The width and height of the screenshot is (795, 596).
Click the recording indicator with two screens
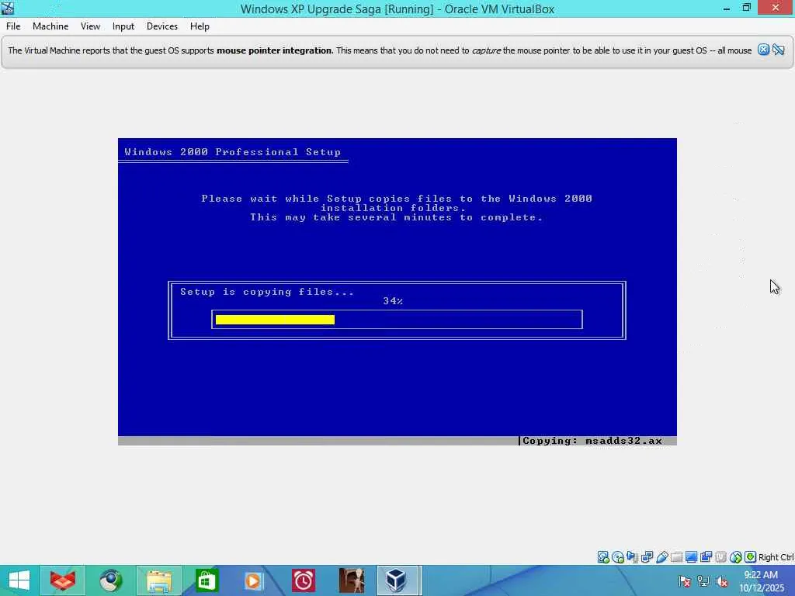coord(706,557)
